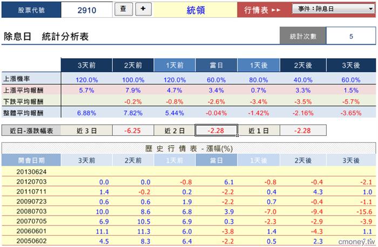Click the 股票代號 label
Image resolution: width=378 pixels, height=247 pixels.
[x=31, y=10]
